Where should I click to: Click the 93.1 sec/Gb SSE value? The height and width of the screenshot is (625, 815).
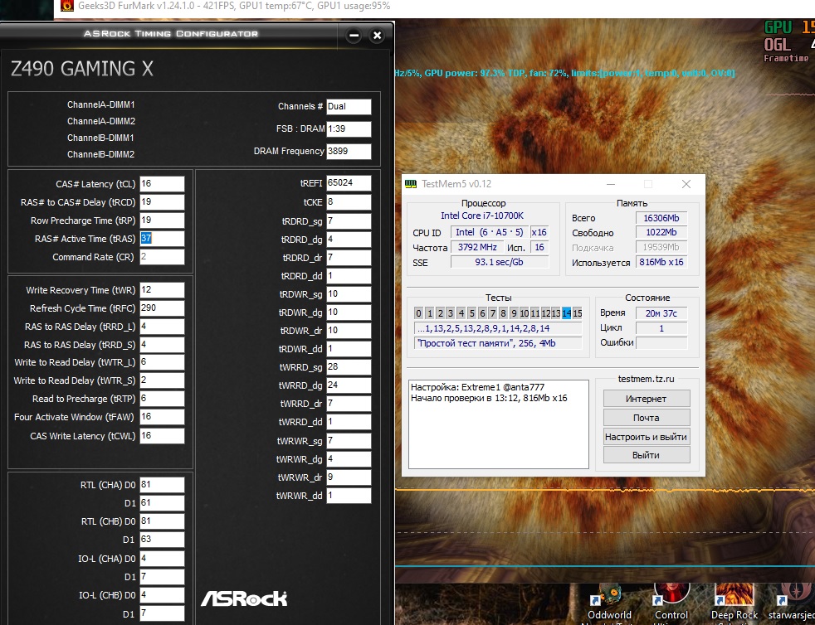click(499, 262)
